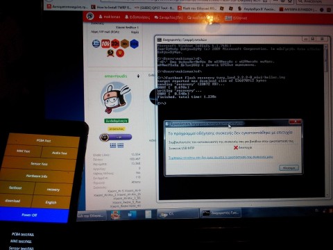Viewport: 333px width, 250px height.
Task: Expand the arrow beside the amavroudis username
Action: [x=138, y=76]
